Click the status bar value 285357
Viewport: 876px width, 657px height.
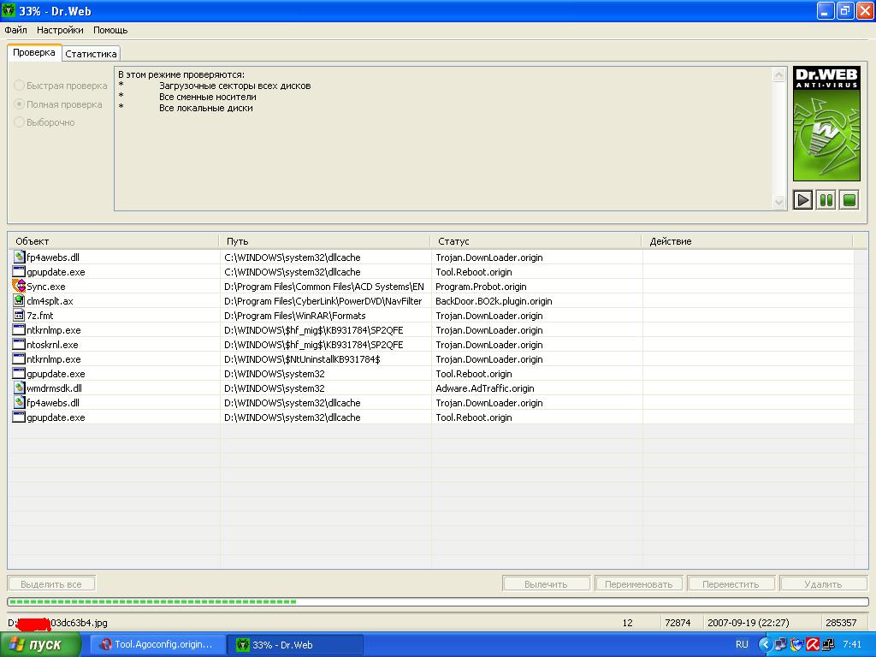pos(841,623)
